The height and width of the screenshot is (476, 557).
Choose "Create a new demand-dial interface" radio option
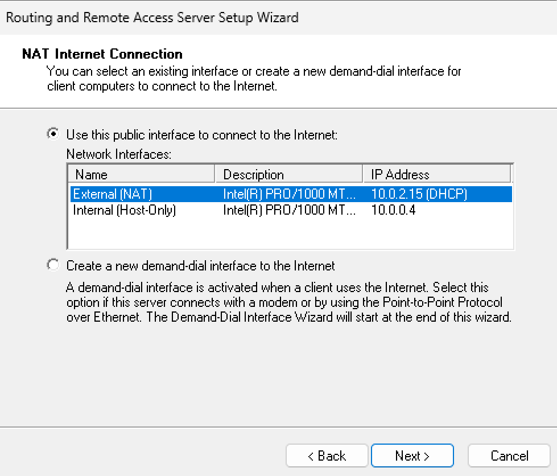click(53, 265)
